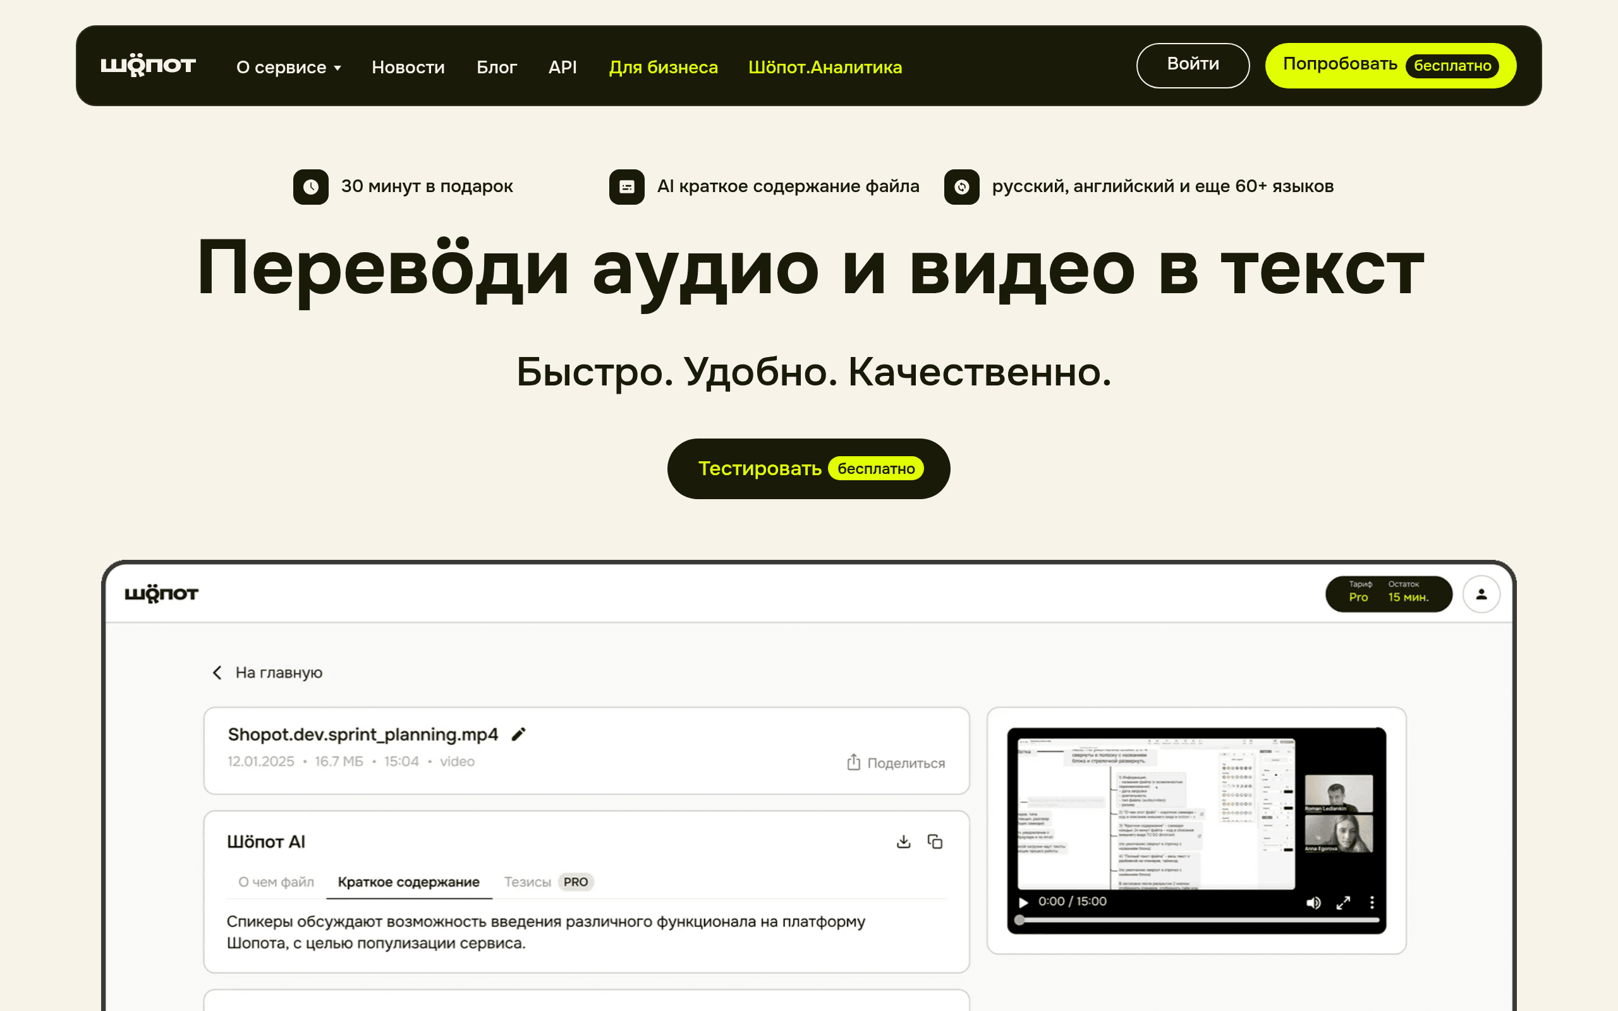1618x1011 pixels.
Task: Open Шёпот.Аналитика link
Action: [x=825, y=67]
